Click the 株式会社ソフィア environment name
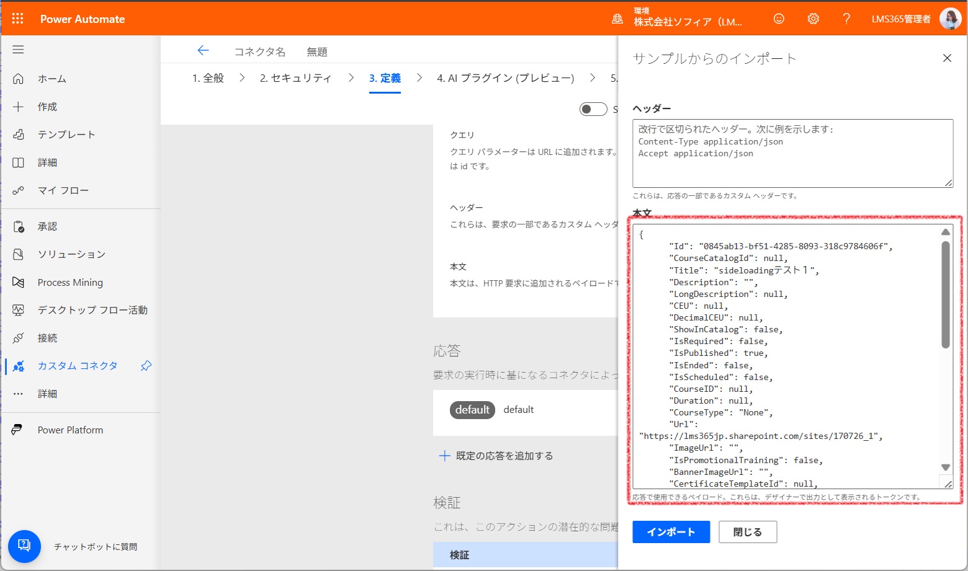Viewport: 968px width, 571px height. (688, 22)
